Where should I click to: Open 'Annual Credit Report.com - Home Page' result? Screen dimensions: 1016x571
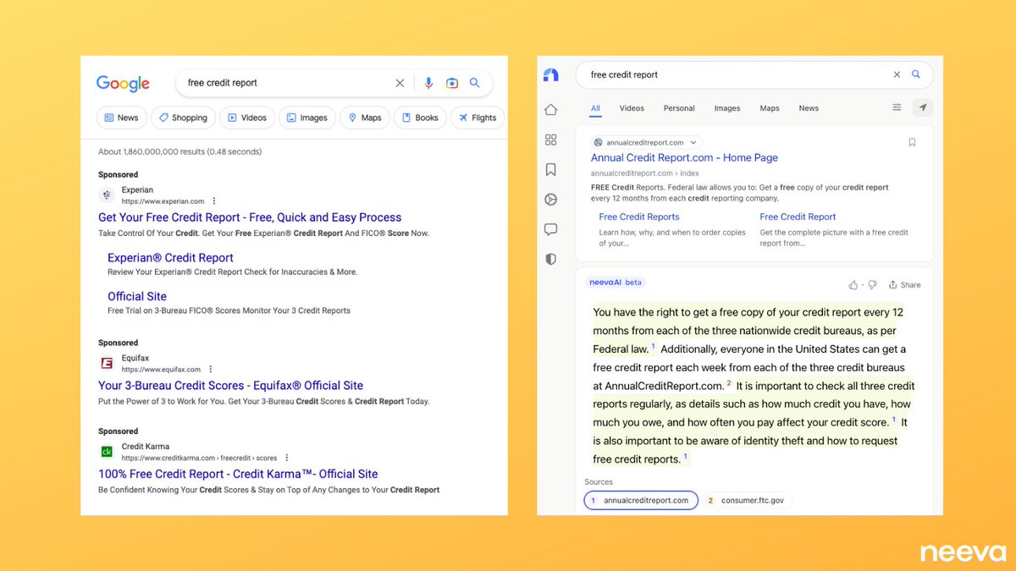point(684,157)
